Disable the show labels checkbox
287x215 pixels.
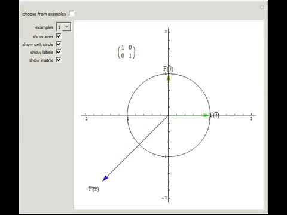coord(59,52)
